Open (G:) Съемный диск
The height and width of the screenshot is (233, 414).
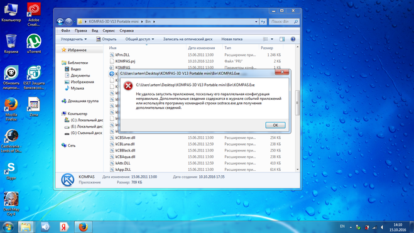pyautogui.click(x=84, y=133)
